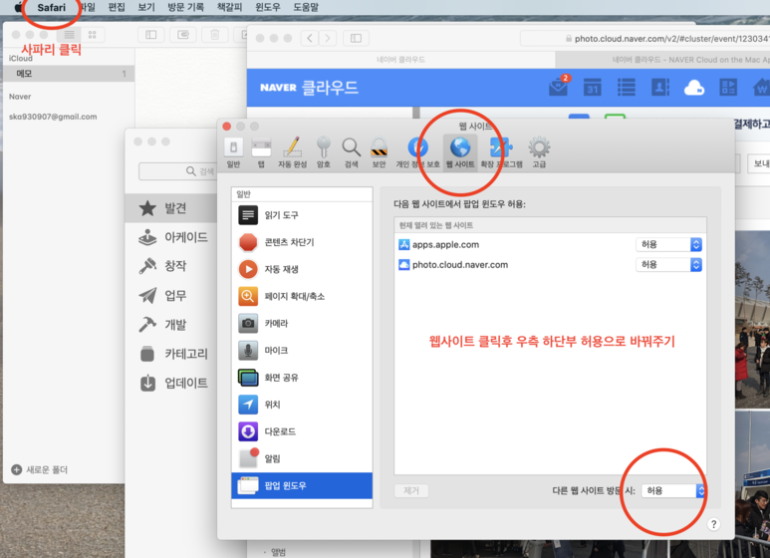
Task: Open the 다른 웹 사이트 방문 시 dropdown
Action: (x=673, y=490)
